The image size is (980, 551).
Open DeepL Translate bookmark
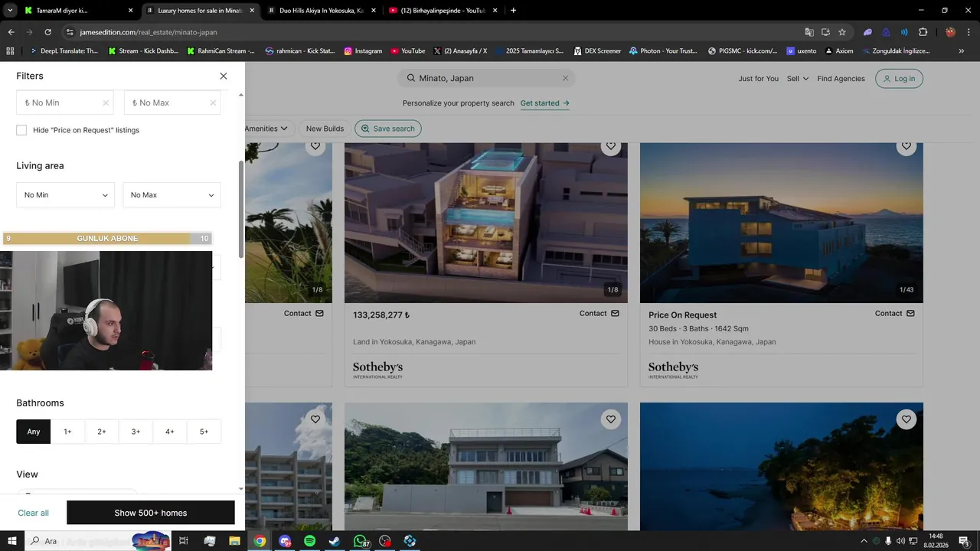[x=64, y=51]
